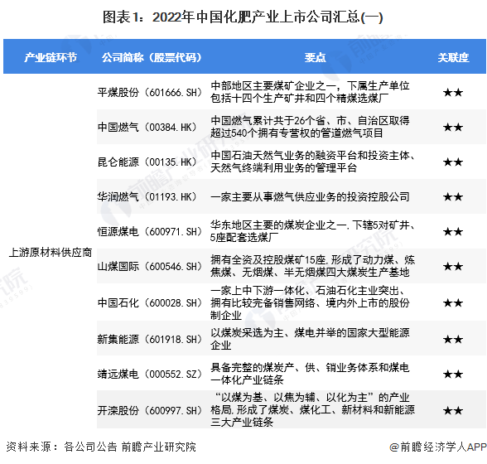487x464 pixels.
Task: Click 平煤股份 description about 十四个生产矿井
Action: [x=310, y=92]
